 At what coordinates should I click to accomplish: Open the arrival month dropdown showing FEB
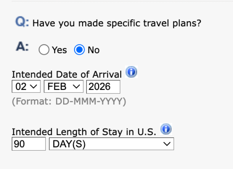63,87
